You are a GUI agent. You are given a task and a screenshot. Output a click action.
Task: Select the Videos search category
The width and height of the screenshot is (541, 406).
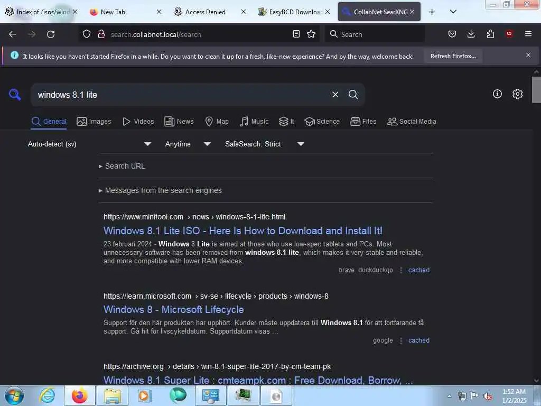[x=138, y=122]
